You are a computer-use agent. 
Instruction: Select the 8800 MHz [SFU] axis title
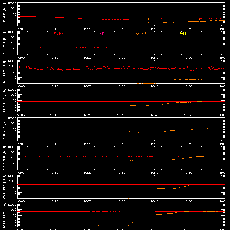tap(4, 187)
